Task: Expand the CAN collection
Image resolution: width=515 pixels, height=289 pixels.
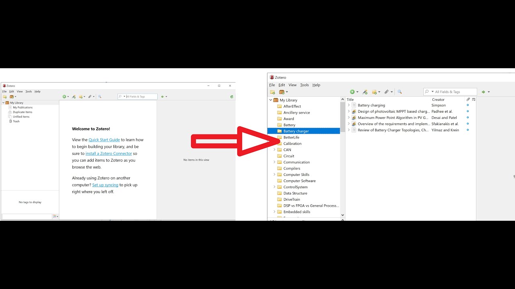Action: (274, 150)
